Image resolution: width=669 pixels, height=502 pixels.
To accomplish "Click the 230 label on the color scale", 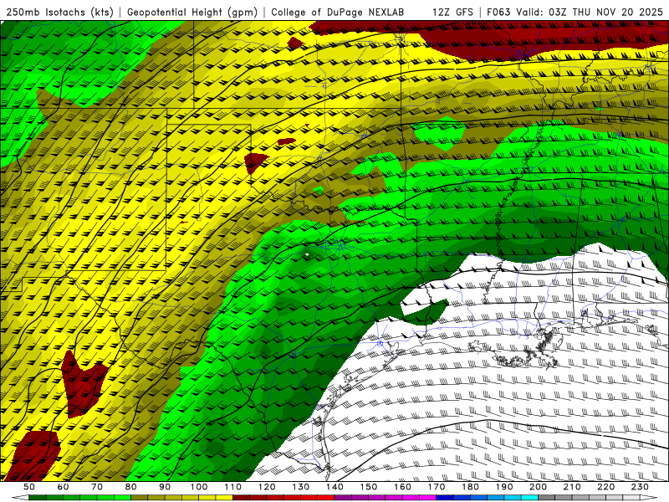I will coord(640,487).
